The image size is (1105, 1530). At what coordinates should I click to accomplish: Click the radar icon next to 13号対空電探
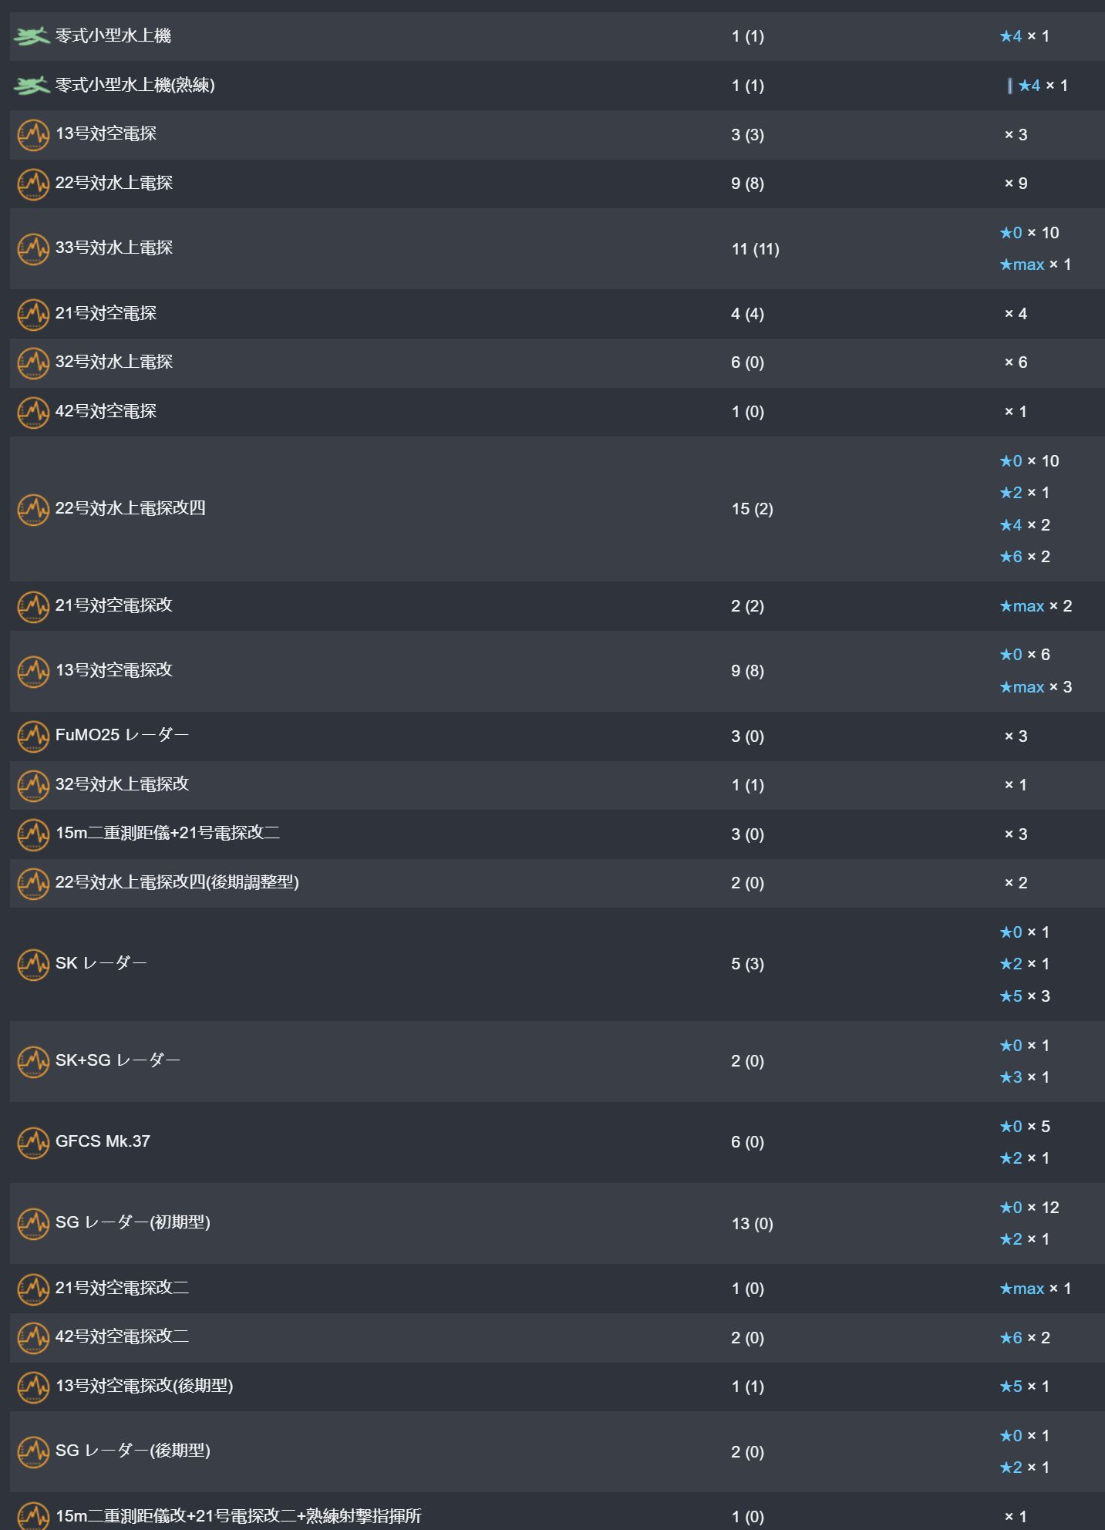(33, 135)
